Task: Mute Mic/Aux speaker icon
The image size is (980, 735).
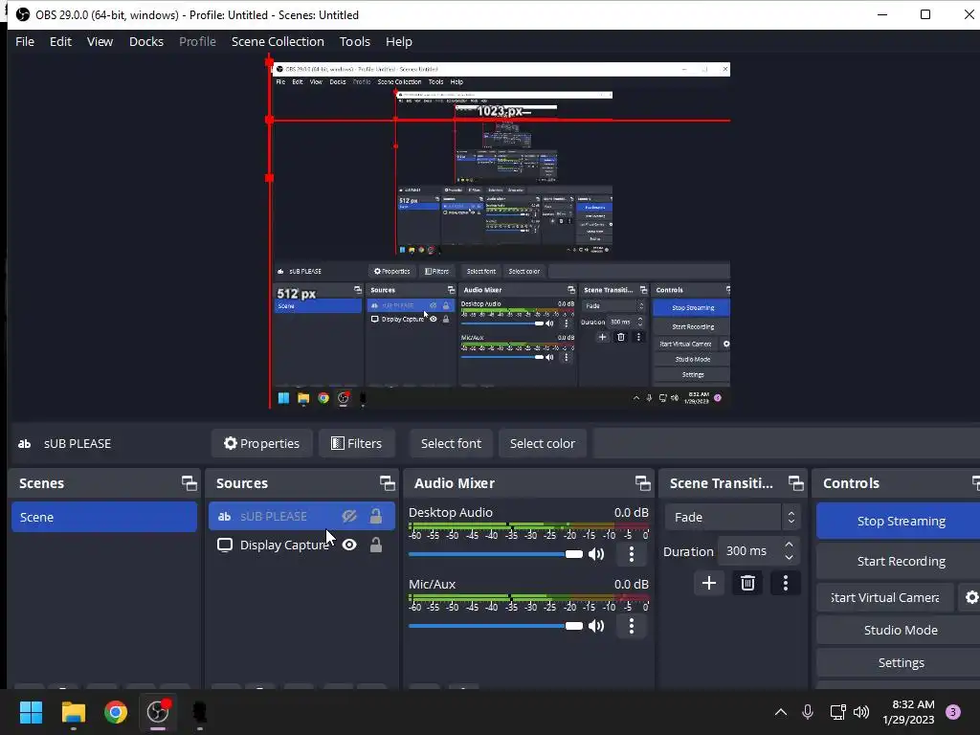Action: coord(596,626)
